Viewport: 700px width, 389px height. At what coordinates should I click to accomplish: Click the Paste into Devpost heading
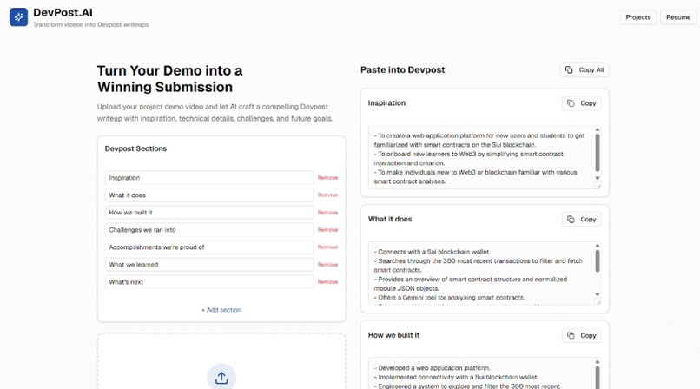pyautogui.click(x=403, y=69)
